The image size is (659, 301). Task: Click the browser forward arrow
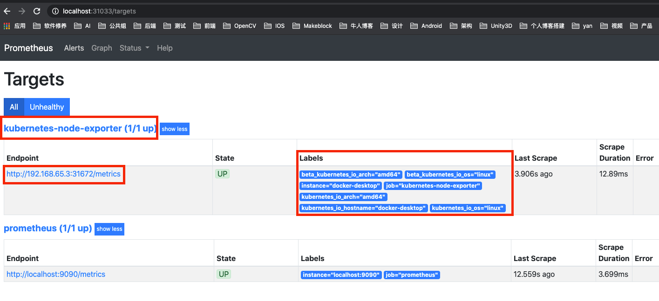(22, 11)
